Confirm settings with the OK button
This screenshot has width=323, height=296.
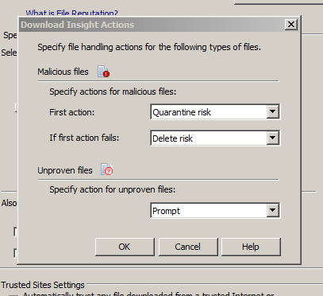(x=125, y=247)
